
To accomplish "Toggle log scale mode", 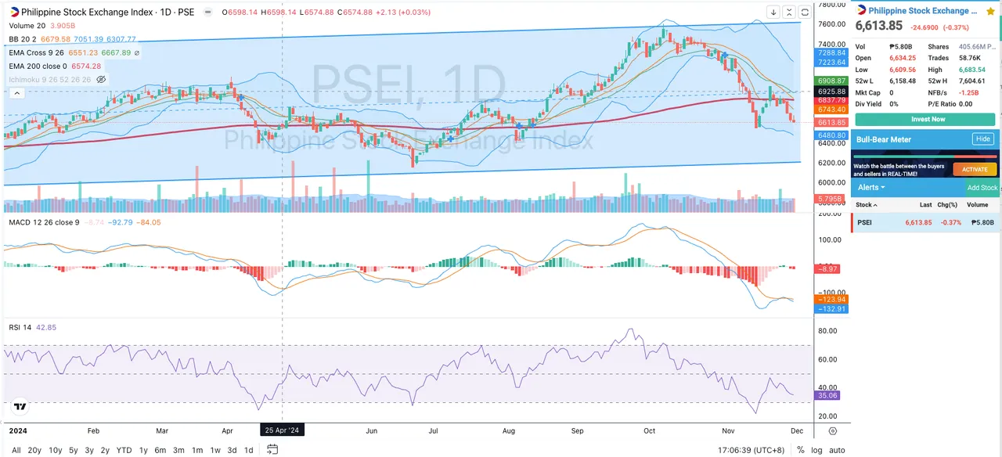I will pos(816,450).
